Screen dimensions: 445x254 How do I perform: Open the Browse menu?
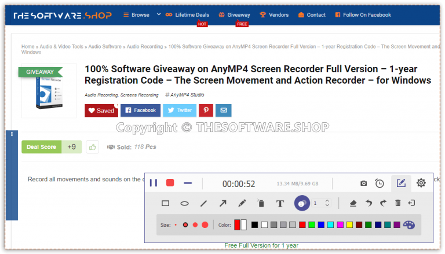click(137, 14)
